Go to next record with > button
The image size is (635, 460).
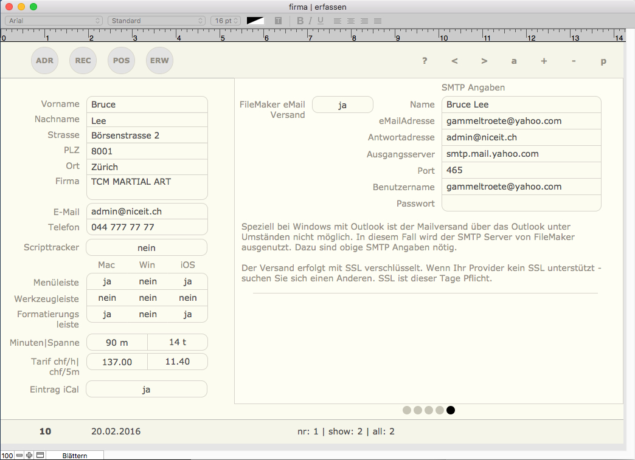point(484,61)
